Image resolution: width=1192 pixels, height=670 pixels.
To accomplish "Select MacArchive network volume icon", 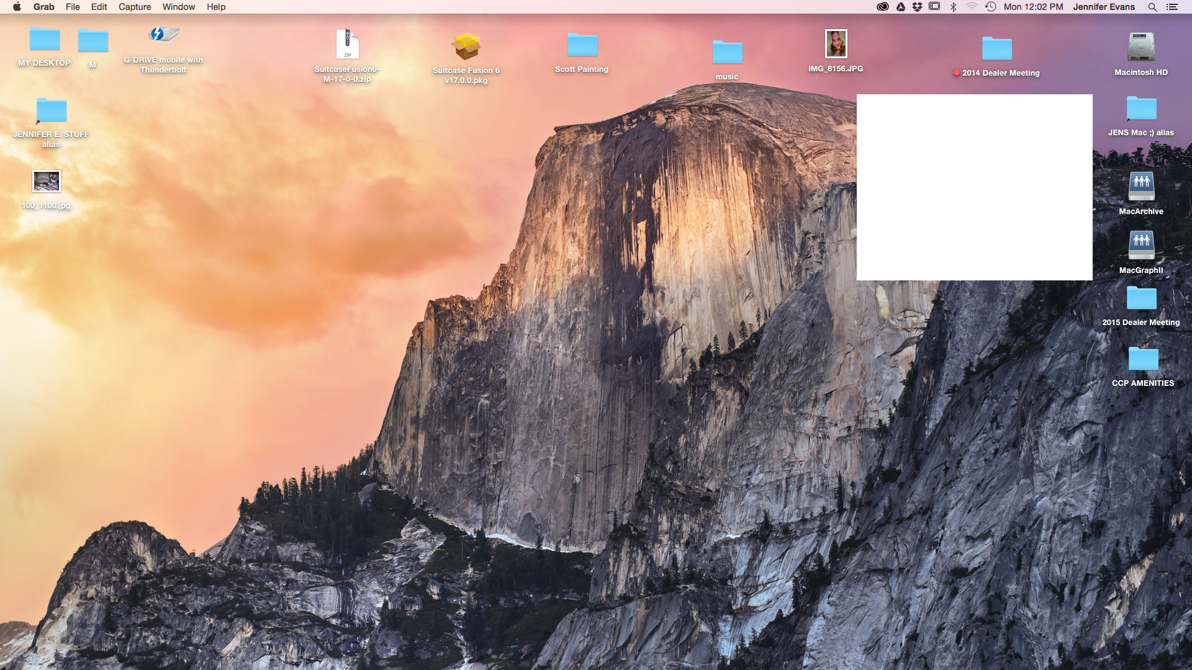I will pos(1140,186).
